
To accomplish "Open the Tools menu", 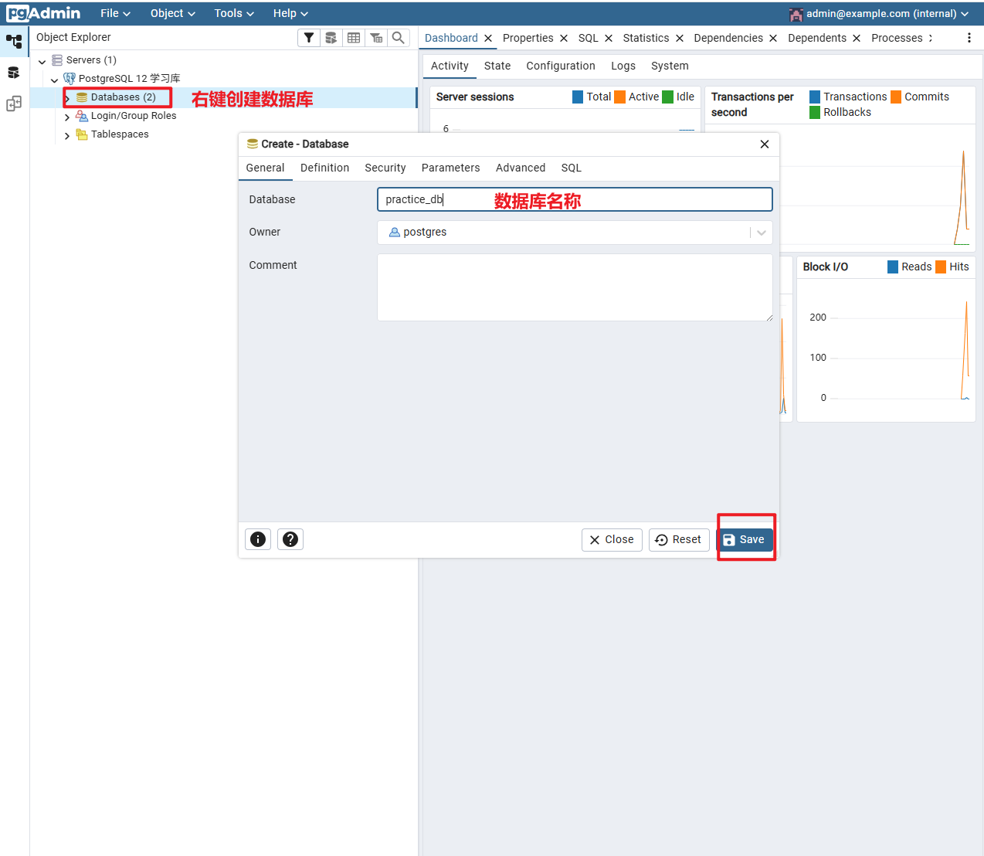I will point(234,13).
